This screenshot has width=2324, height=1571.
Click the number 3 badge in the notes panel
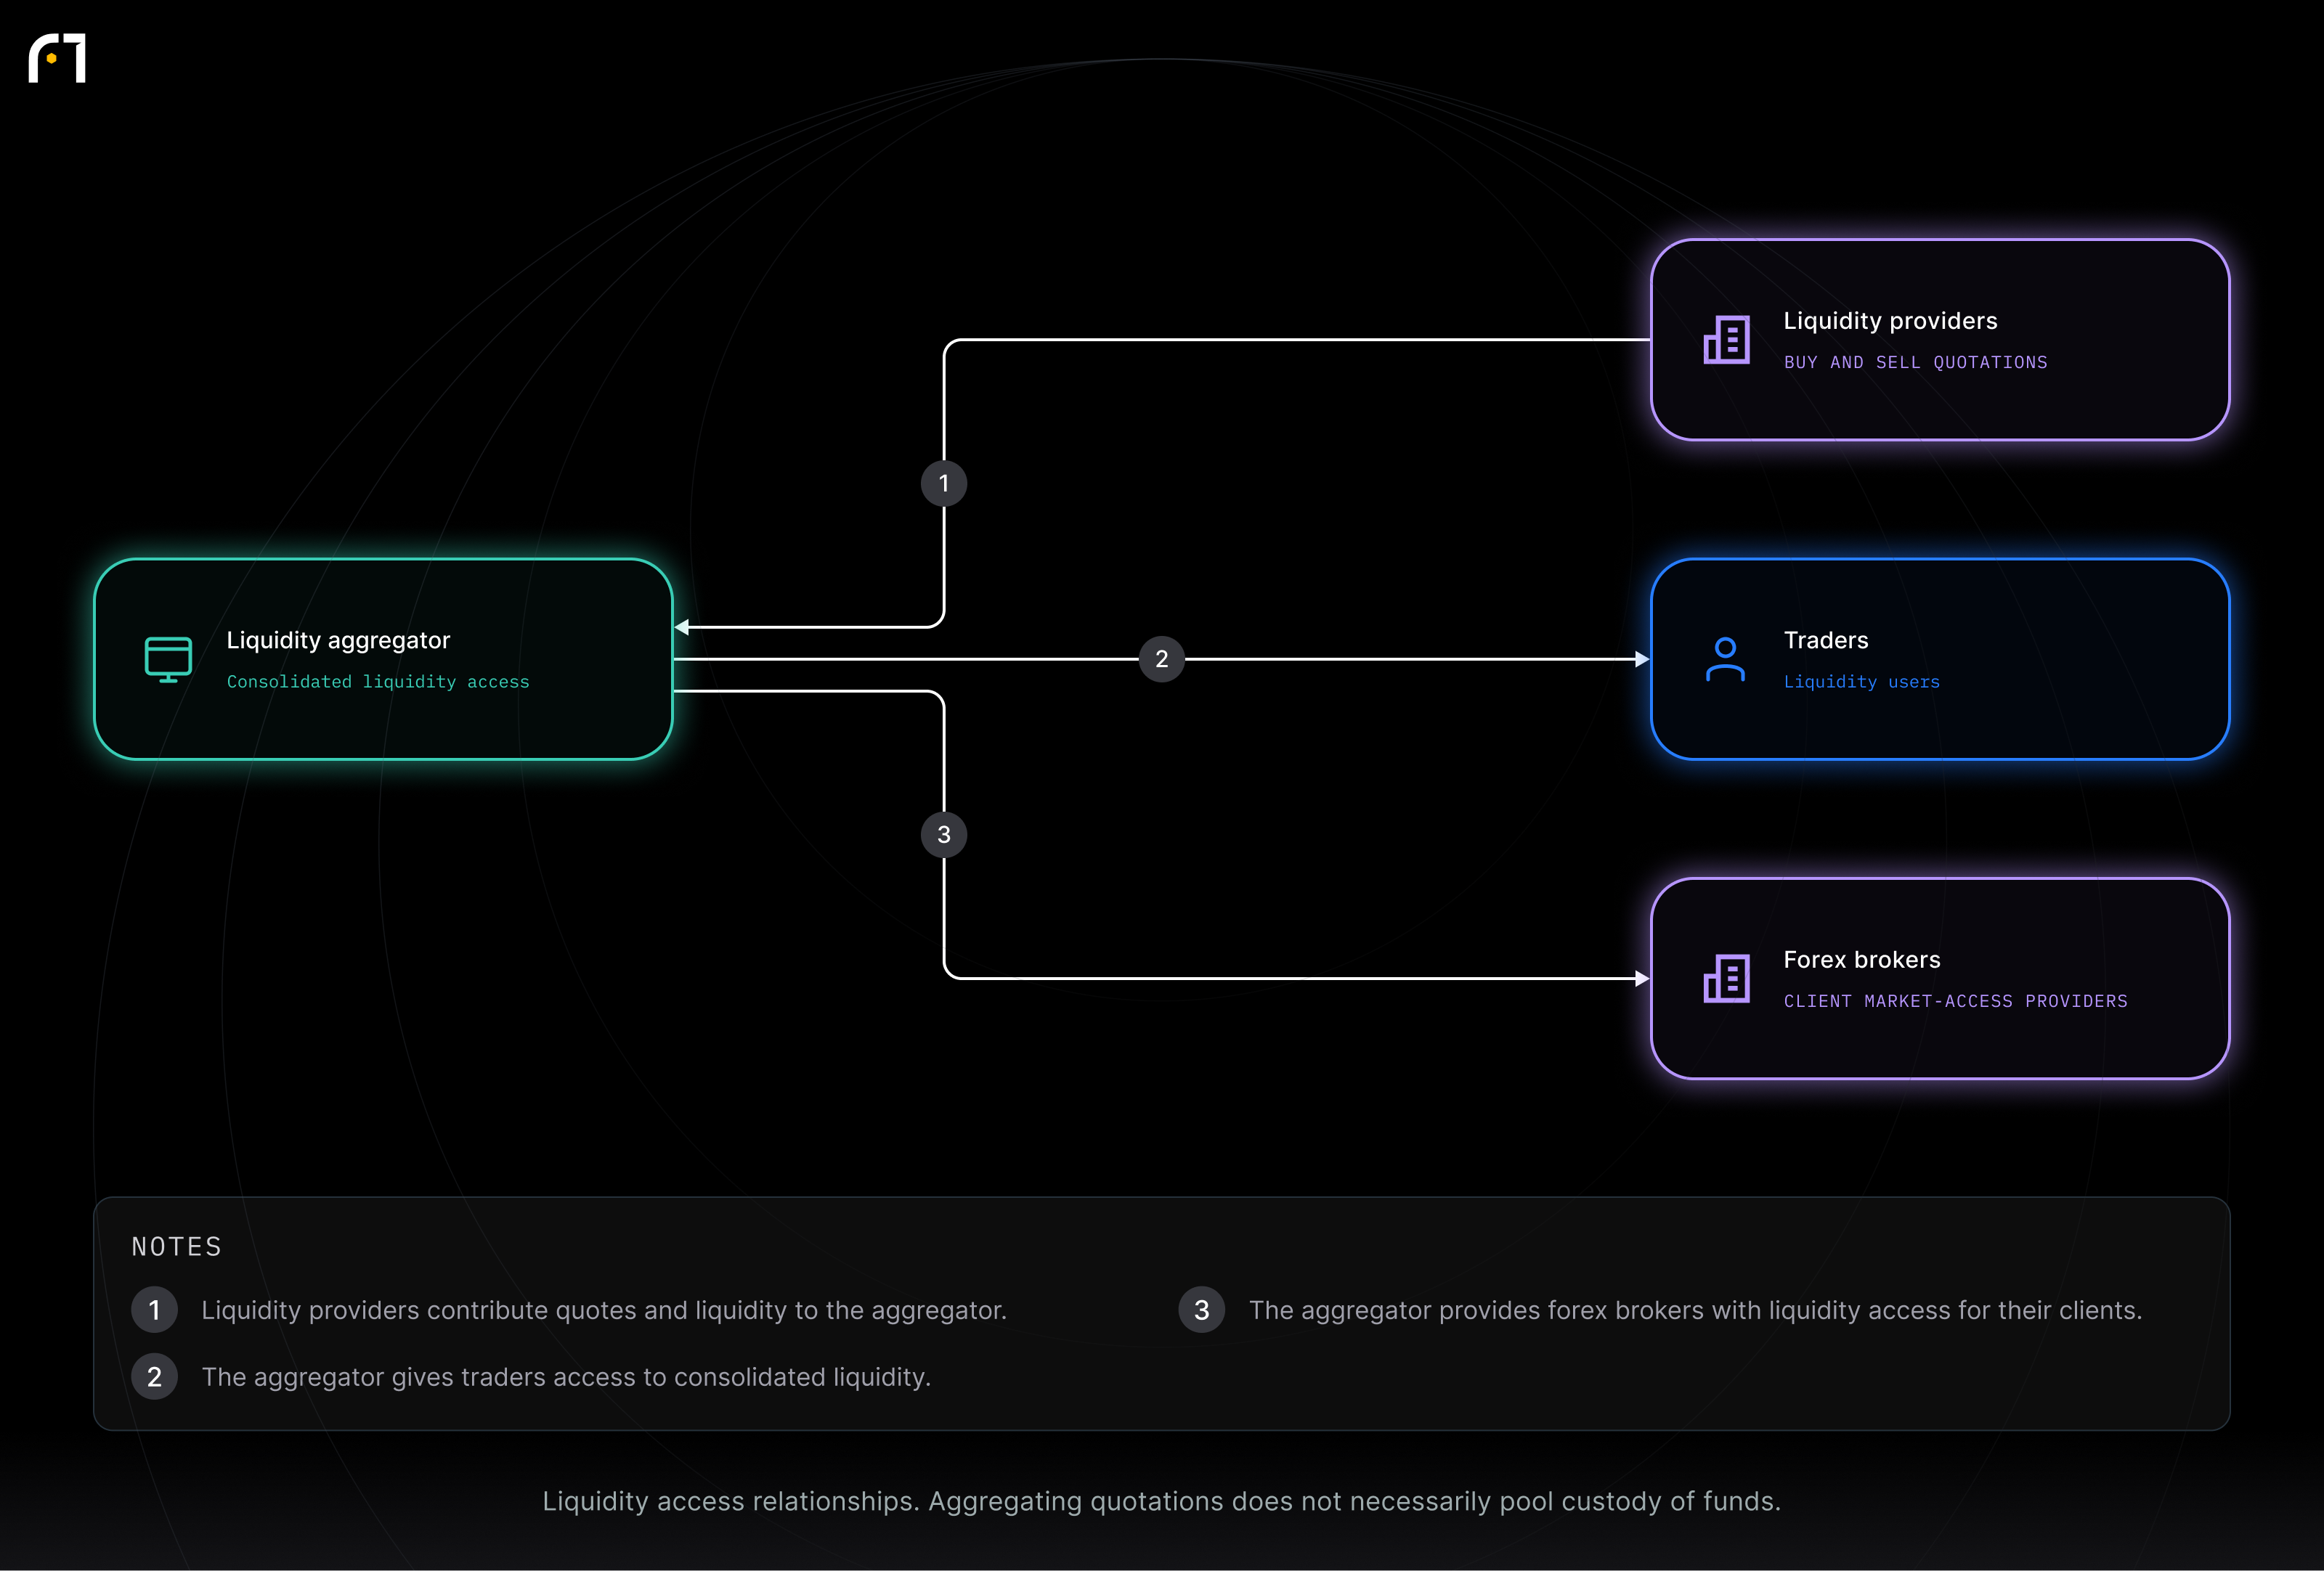pos(1202,1310)
